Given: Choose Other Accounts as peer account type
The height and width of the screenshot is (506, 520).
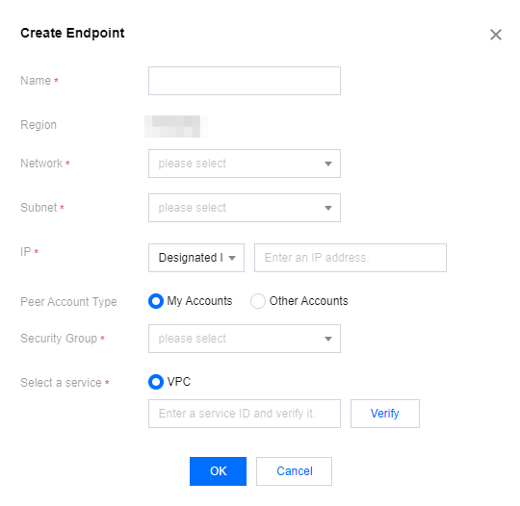Looking at the screenshot, I should tap(258, 301).
